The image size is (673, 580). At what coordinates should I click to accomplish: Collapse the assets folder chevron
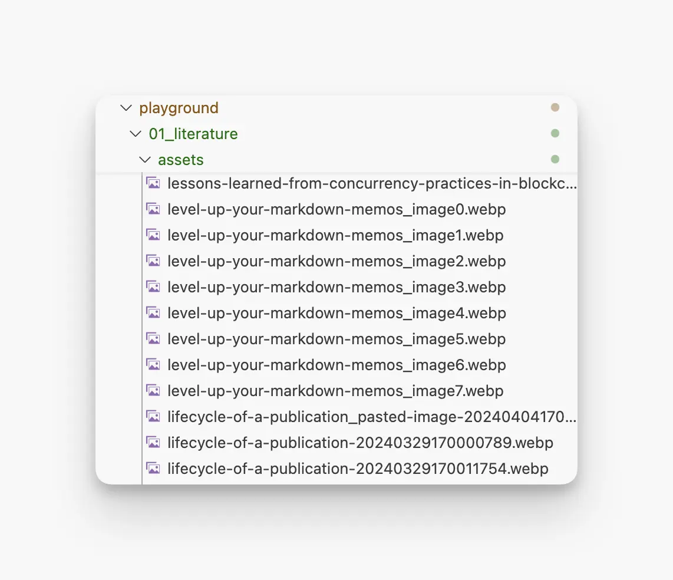click(145, 160)
